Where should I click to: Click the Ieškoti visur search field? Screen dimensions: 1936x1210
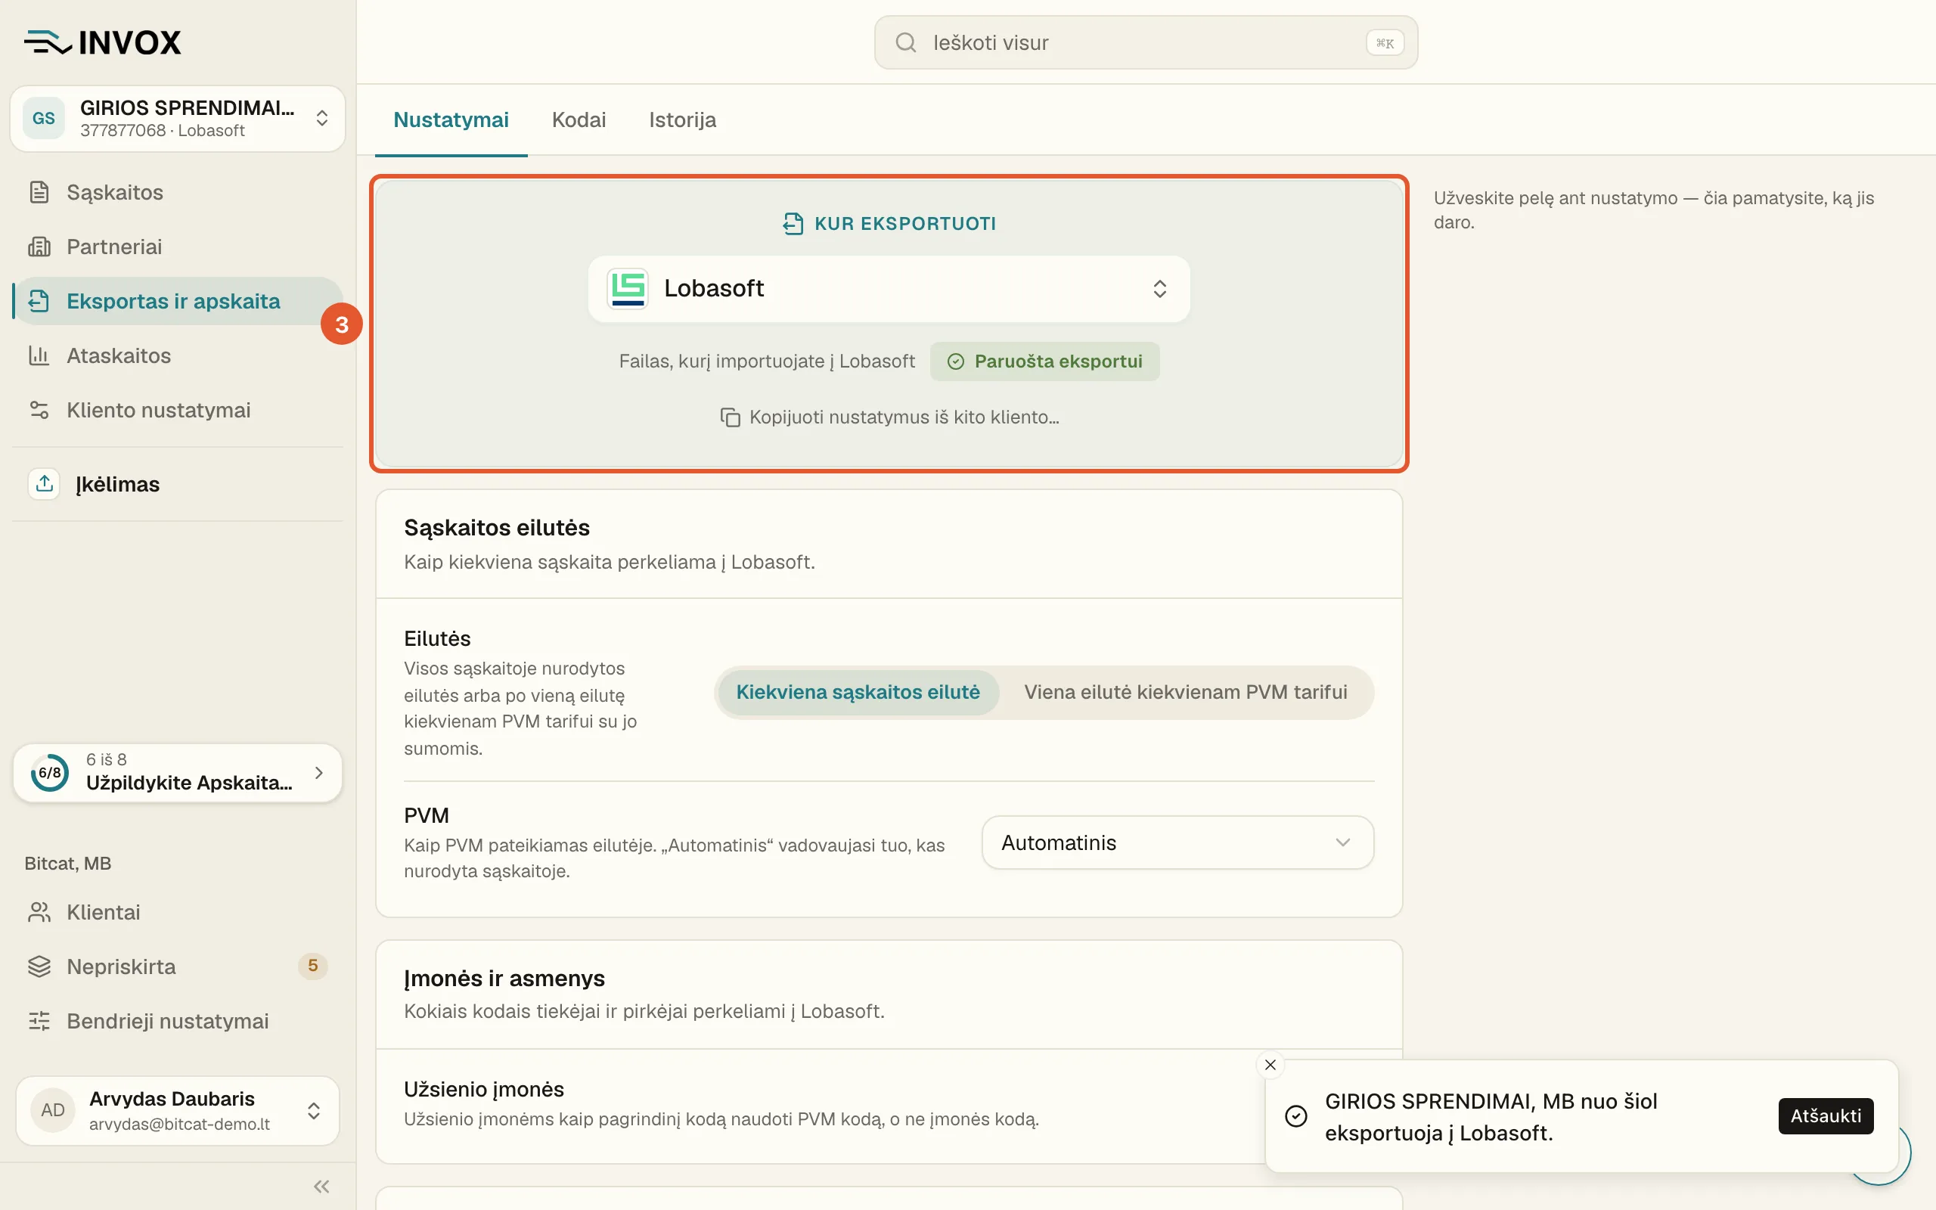(x=1146, y=42)
